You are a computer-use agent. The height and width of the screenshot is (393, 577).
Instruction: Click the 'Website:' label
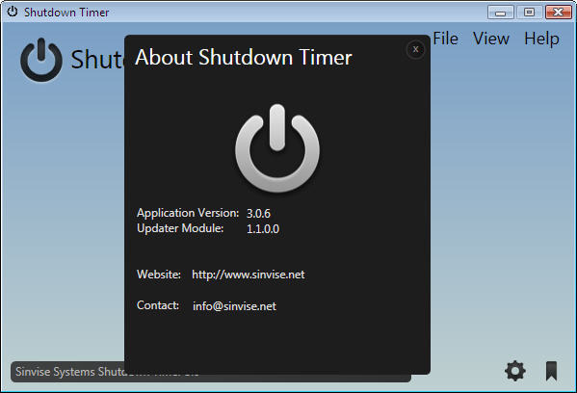tap(159, 275)
